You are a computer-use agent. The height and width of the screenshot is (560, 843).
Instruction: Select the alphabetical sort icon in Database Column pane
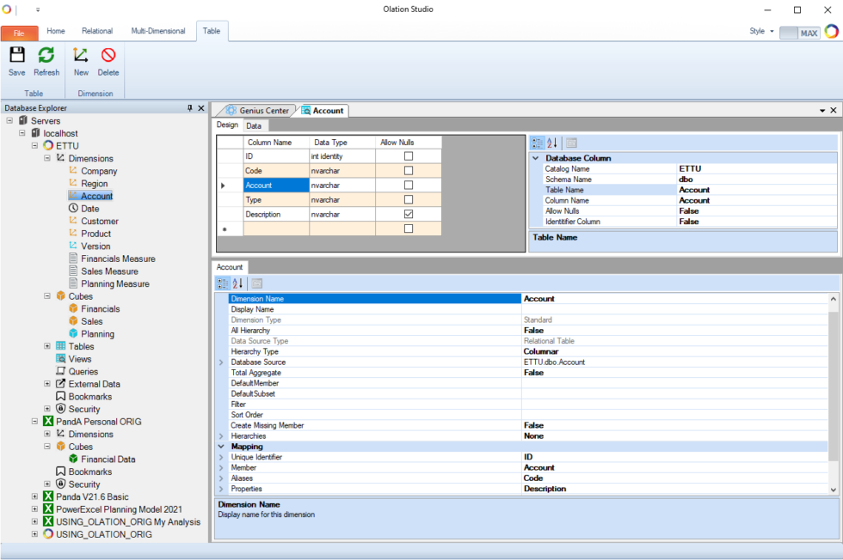(x=552, y=143)
